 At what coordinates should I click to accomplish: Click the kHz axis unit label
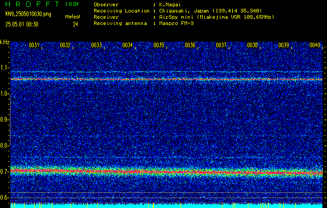pos(5,42)
